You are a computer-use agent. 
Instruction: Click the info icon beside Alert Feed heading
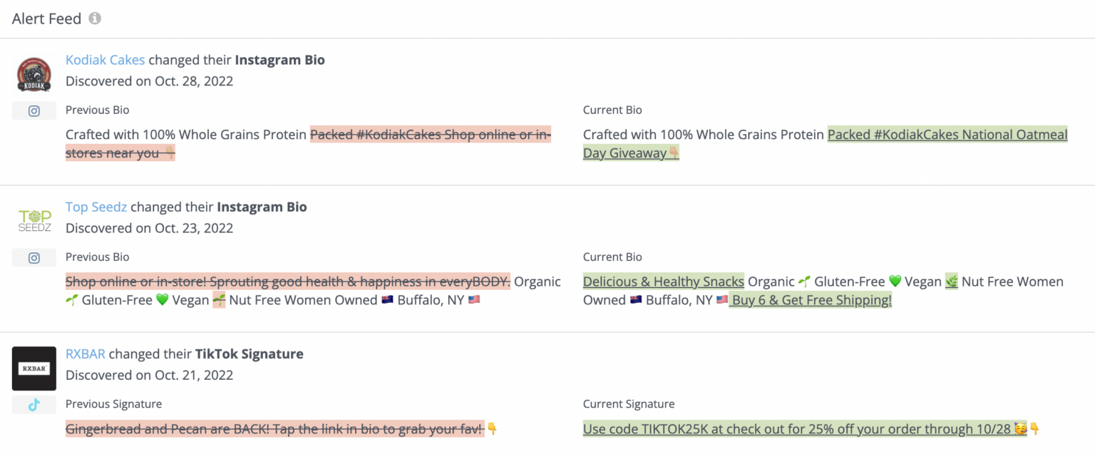tap(94, 18)
